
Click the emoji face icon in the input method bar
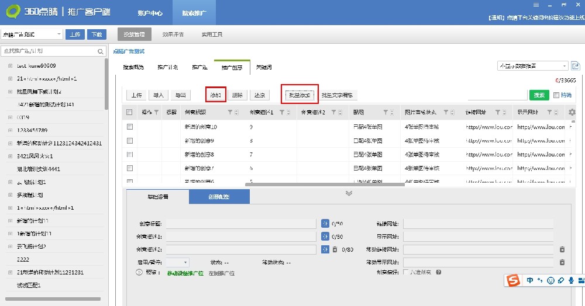point(550,280)
